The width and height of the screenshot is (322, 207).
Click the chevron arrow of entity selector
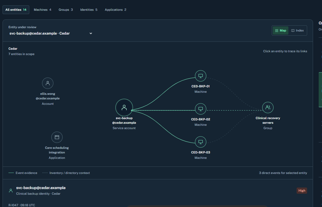[x=91, y=33]
